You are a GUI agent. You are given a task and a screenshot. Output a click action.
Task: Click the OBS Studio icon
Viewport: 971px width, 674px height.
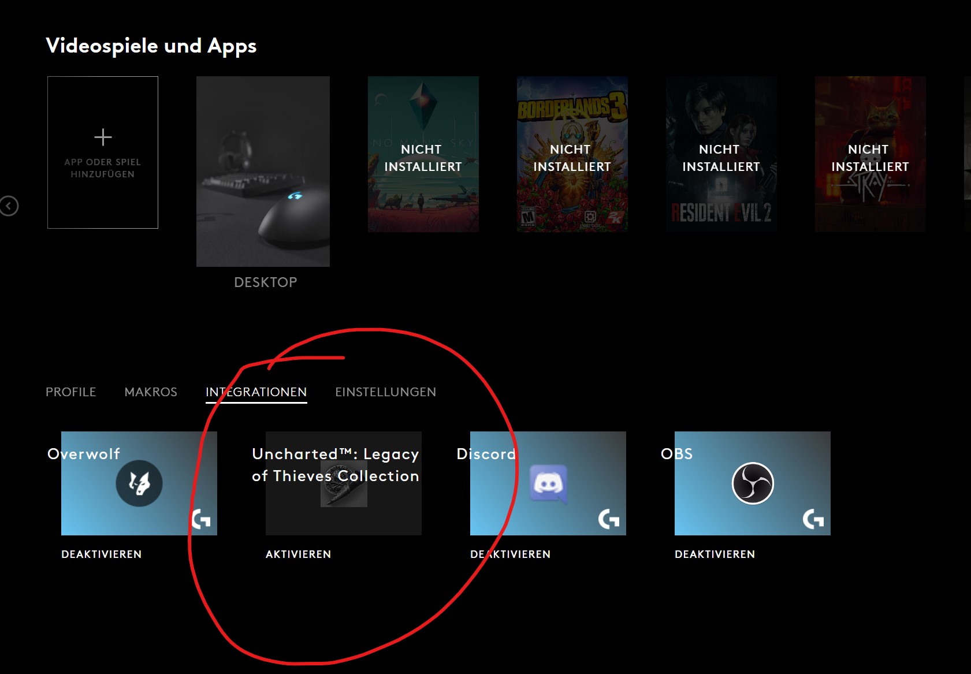[x=752, y=483]
